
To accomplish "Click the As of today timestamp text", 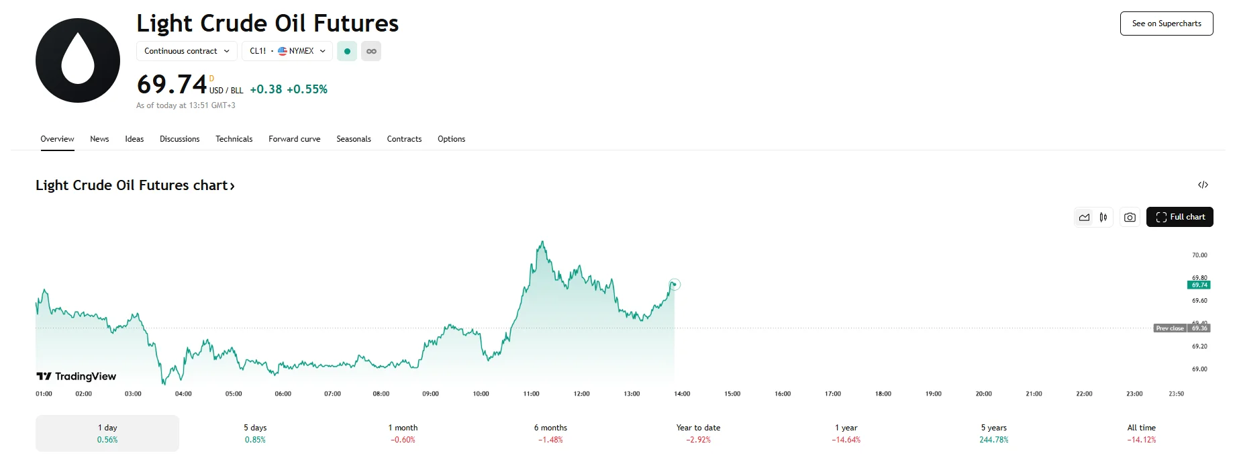I will tap(186, 105).
